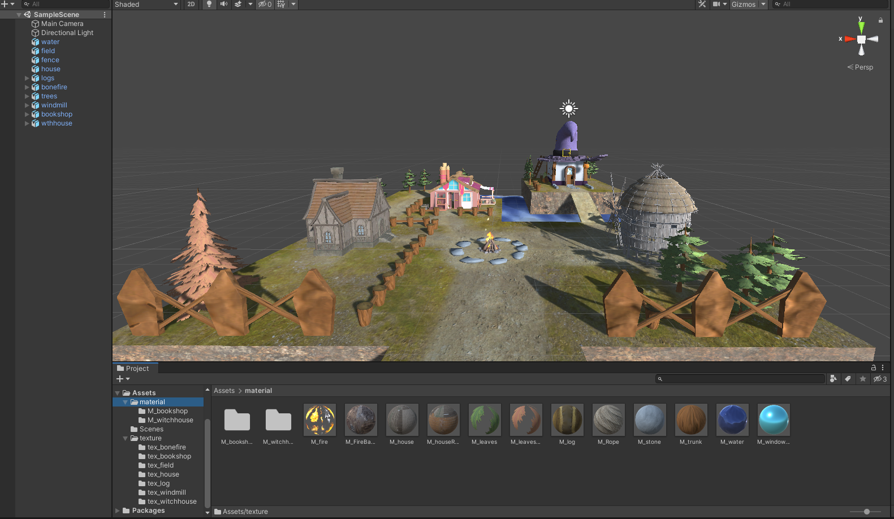Select the M_water material thumbnail
894x519 pixels.
pyautogui.click(x=732, y=419)
